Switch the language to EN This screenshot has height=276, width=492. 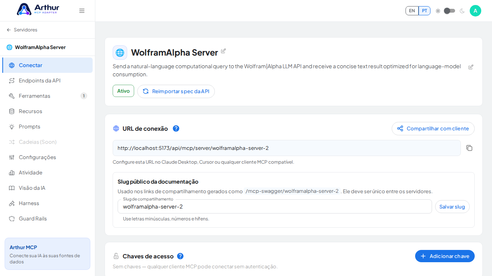pyautogui.click(x=412, y=11)
